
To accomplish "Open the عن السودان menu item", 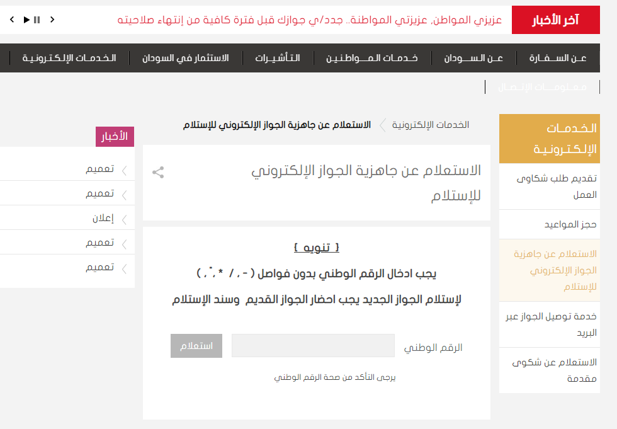I will (473, 58).
